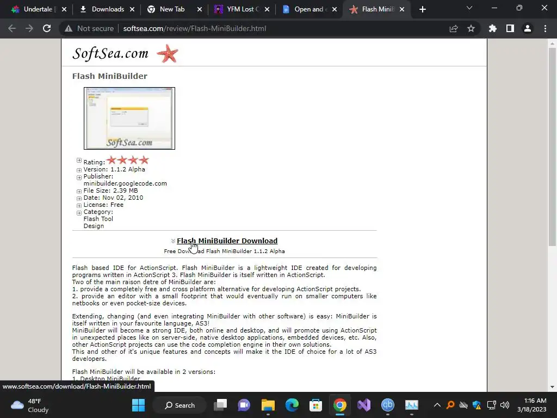Click the plus icon beside Category

pyautogui.click(x=79, y=213)
